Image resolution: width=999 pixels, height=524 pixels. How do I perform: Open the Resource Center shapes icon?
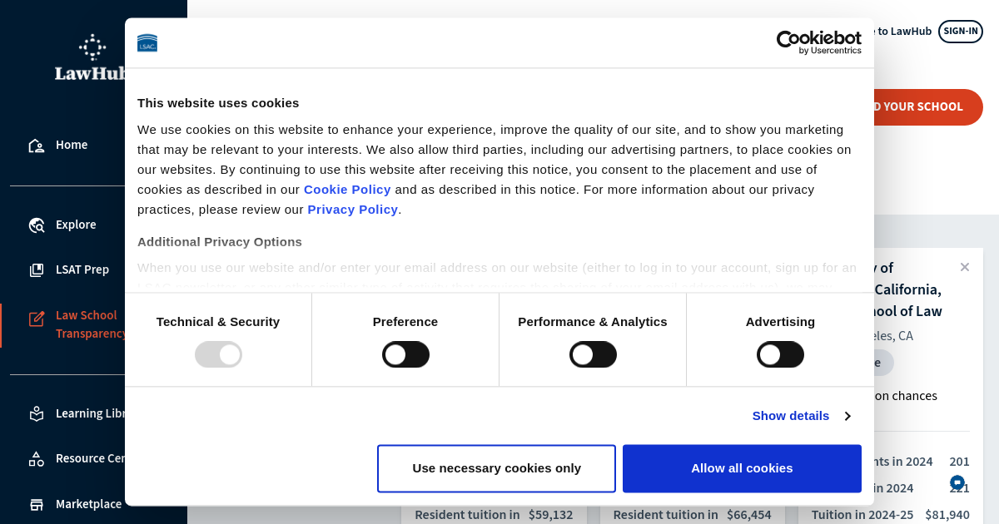pyautogui.click(x=37, y=458)
